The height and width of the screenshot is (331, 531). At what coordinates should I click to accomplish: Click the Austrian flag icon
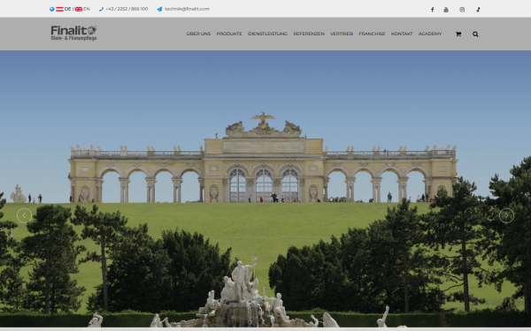59,9
